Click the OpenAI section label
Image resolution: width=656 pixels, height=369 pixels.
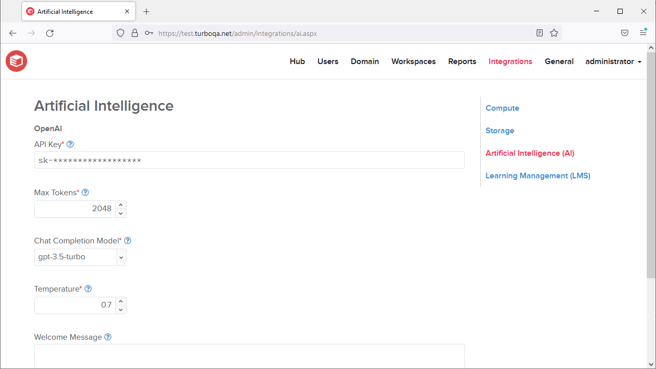coord(48,129)
